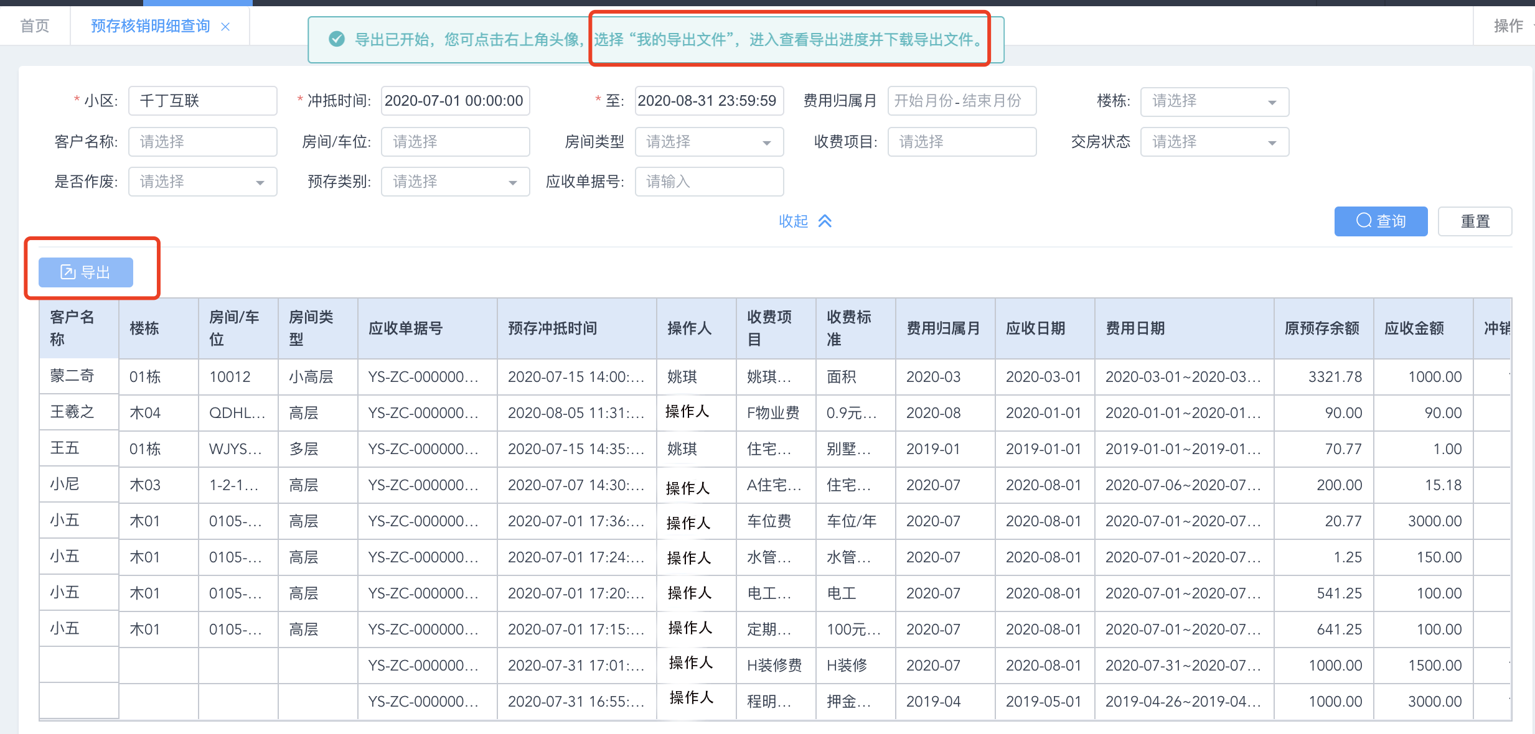Select customer cell 王羲之
Viewport: 1535px width, 734px height.
79,412
